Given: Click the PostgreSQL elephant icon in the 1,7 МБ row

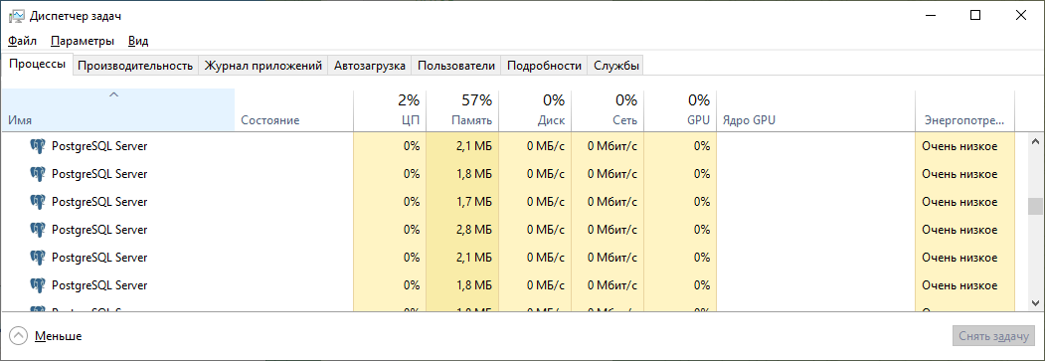Looking at the screenshot, I should 38,202.
